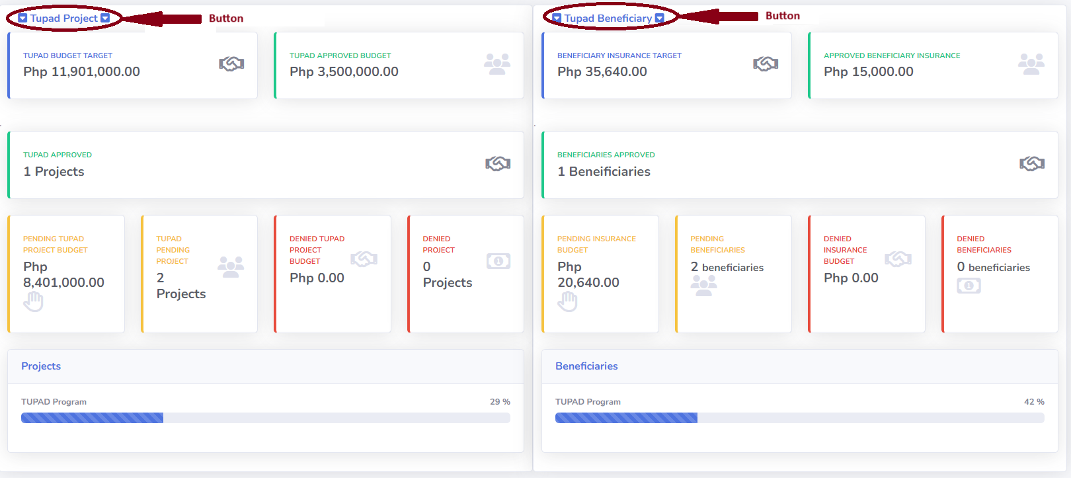Click right caret icon of Tupad Beneficiary
Image resolution: width=1071 pixels, height=478 pixels.
pos(659,19)
